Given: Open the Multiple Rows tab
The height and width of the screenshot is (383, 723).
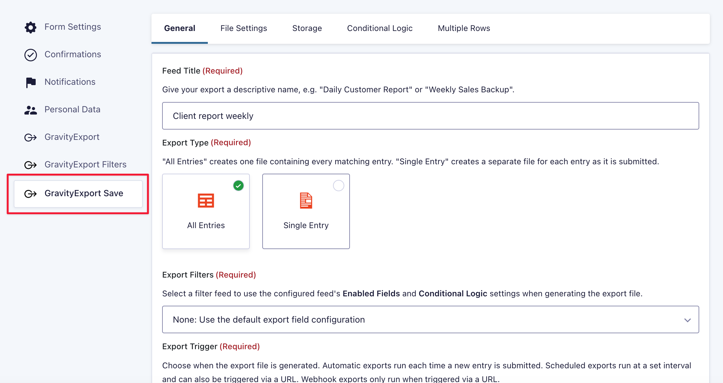Looking at the screenshot, I should [464, 28].
